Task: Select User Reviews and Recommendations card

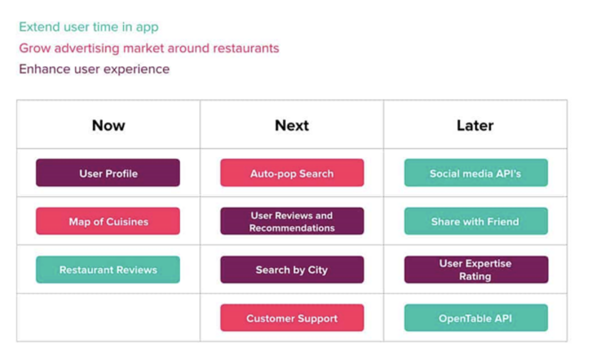Action: pyautogui.click(x=292, y=221)
